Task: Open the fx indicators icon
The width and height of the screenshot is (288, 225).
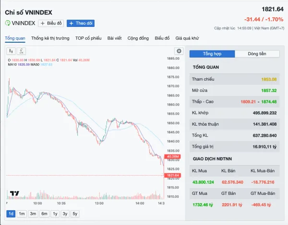Action: (21, 51)
